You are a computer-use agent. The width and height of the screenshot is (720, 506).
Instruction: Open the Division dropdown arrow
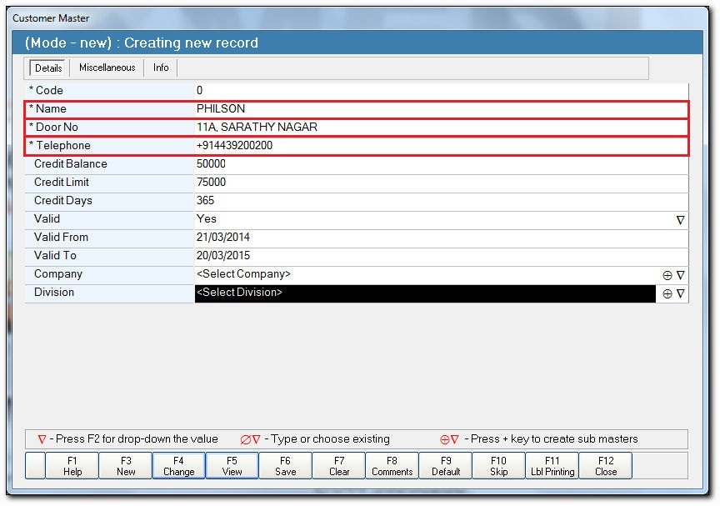coord(680,293)
